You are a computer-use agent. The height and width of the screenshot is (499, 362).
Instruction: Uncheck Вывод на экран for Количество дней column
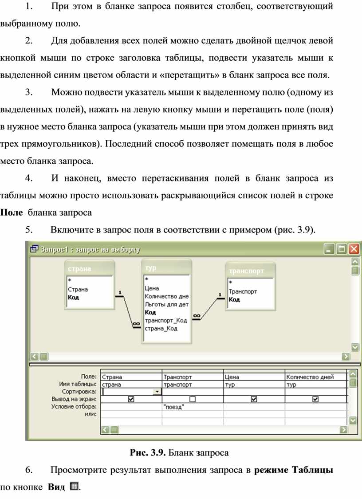(315, 399)
